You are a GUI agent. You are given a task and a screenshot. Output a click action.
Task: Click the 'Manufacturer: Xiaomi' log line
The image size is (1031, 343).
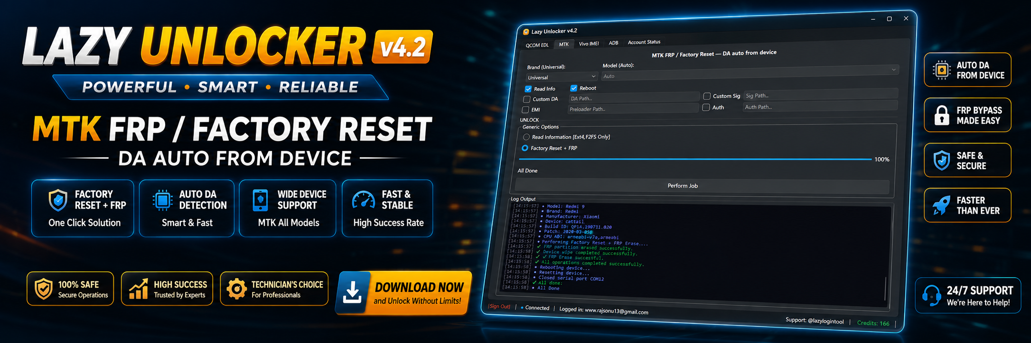pyautogui.click(x=556, y=216)
